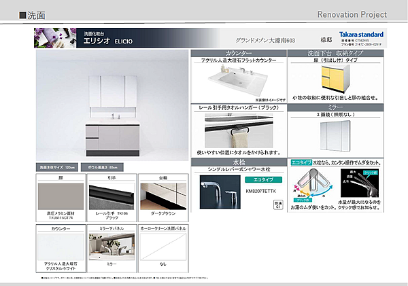Click the 水栓 section header bar
This screenshot has width=408, height=286.
click(239, 162)
